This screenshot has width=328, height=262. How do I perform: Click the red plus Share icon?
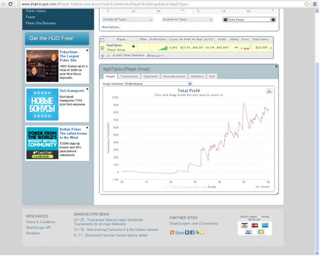click(x=172, y=232)
